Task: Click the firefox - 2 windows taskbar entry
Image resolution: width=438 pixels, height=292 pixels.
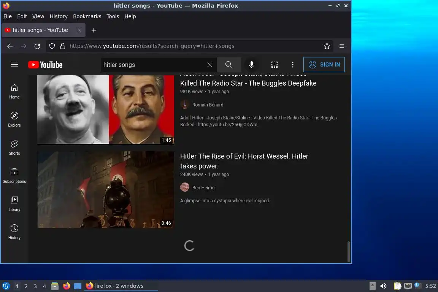Action: click(x=121, y=286)
